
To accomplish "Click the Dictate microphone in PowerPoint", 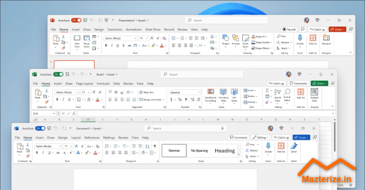I will tap(300, 39).
